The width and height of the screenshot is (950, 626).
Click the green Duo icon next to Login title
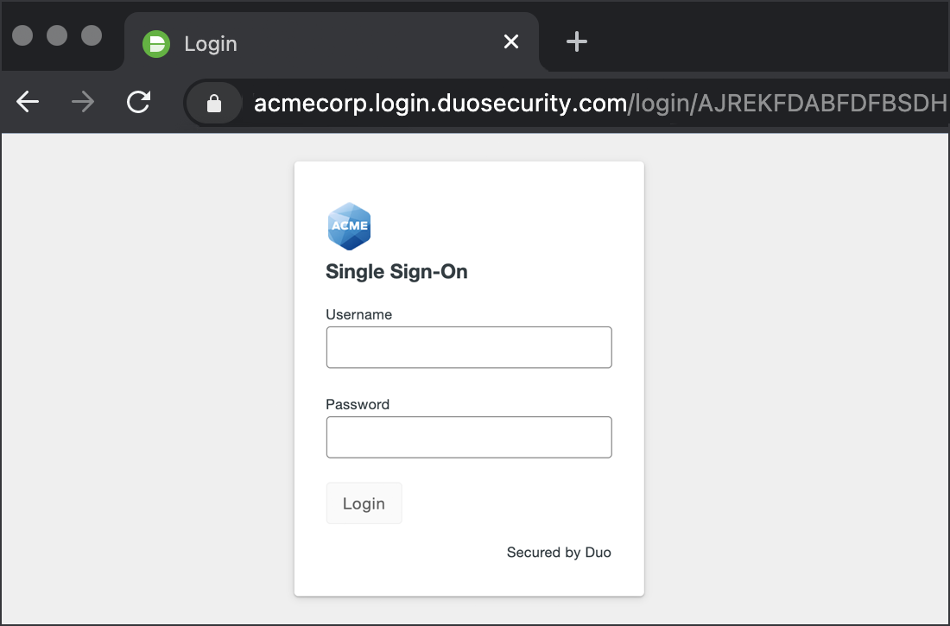pos(155,42)
